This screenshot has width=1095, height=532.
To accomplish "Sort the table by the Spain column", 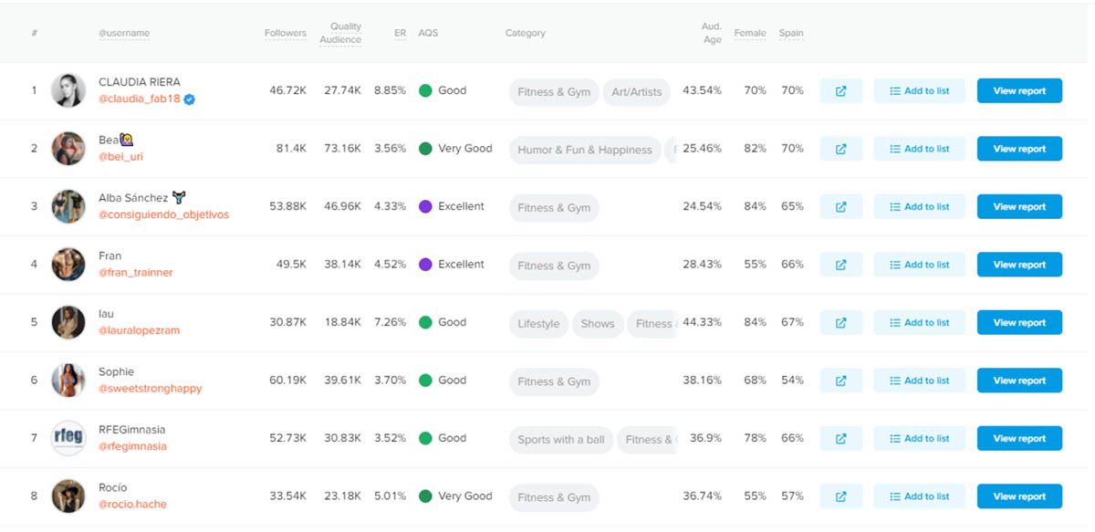I will pos(790,32).
